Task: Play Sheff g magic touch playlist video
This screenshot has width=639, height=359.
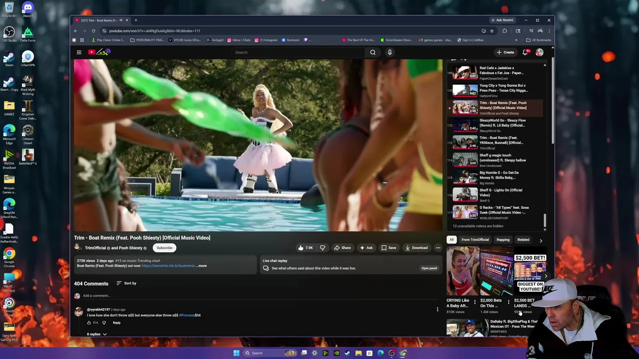Action: (x=494, y=160)
